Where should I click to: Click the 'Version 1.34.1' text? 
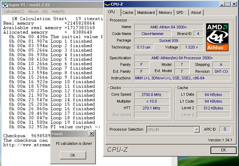[220, 140]
